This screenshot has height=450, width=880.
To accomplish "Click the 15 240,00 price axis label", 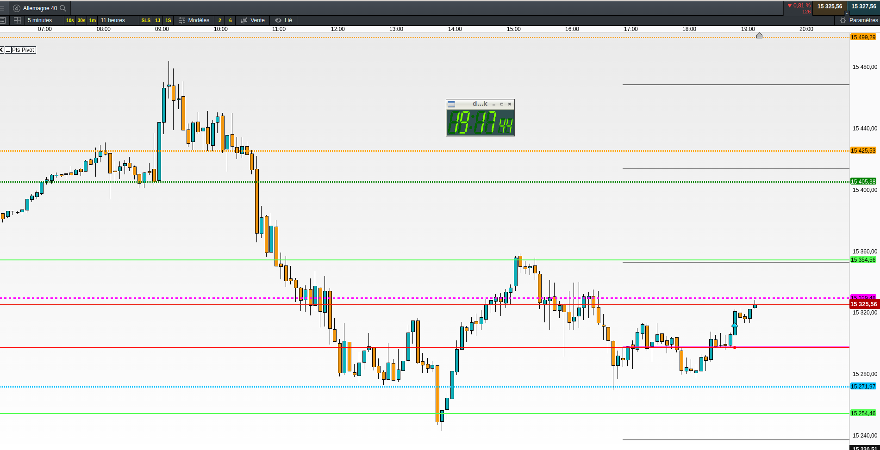I will click(x=865, y=436).
